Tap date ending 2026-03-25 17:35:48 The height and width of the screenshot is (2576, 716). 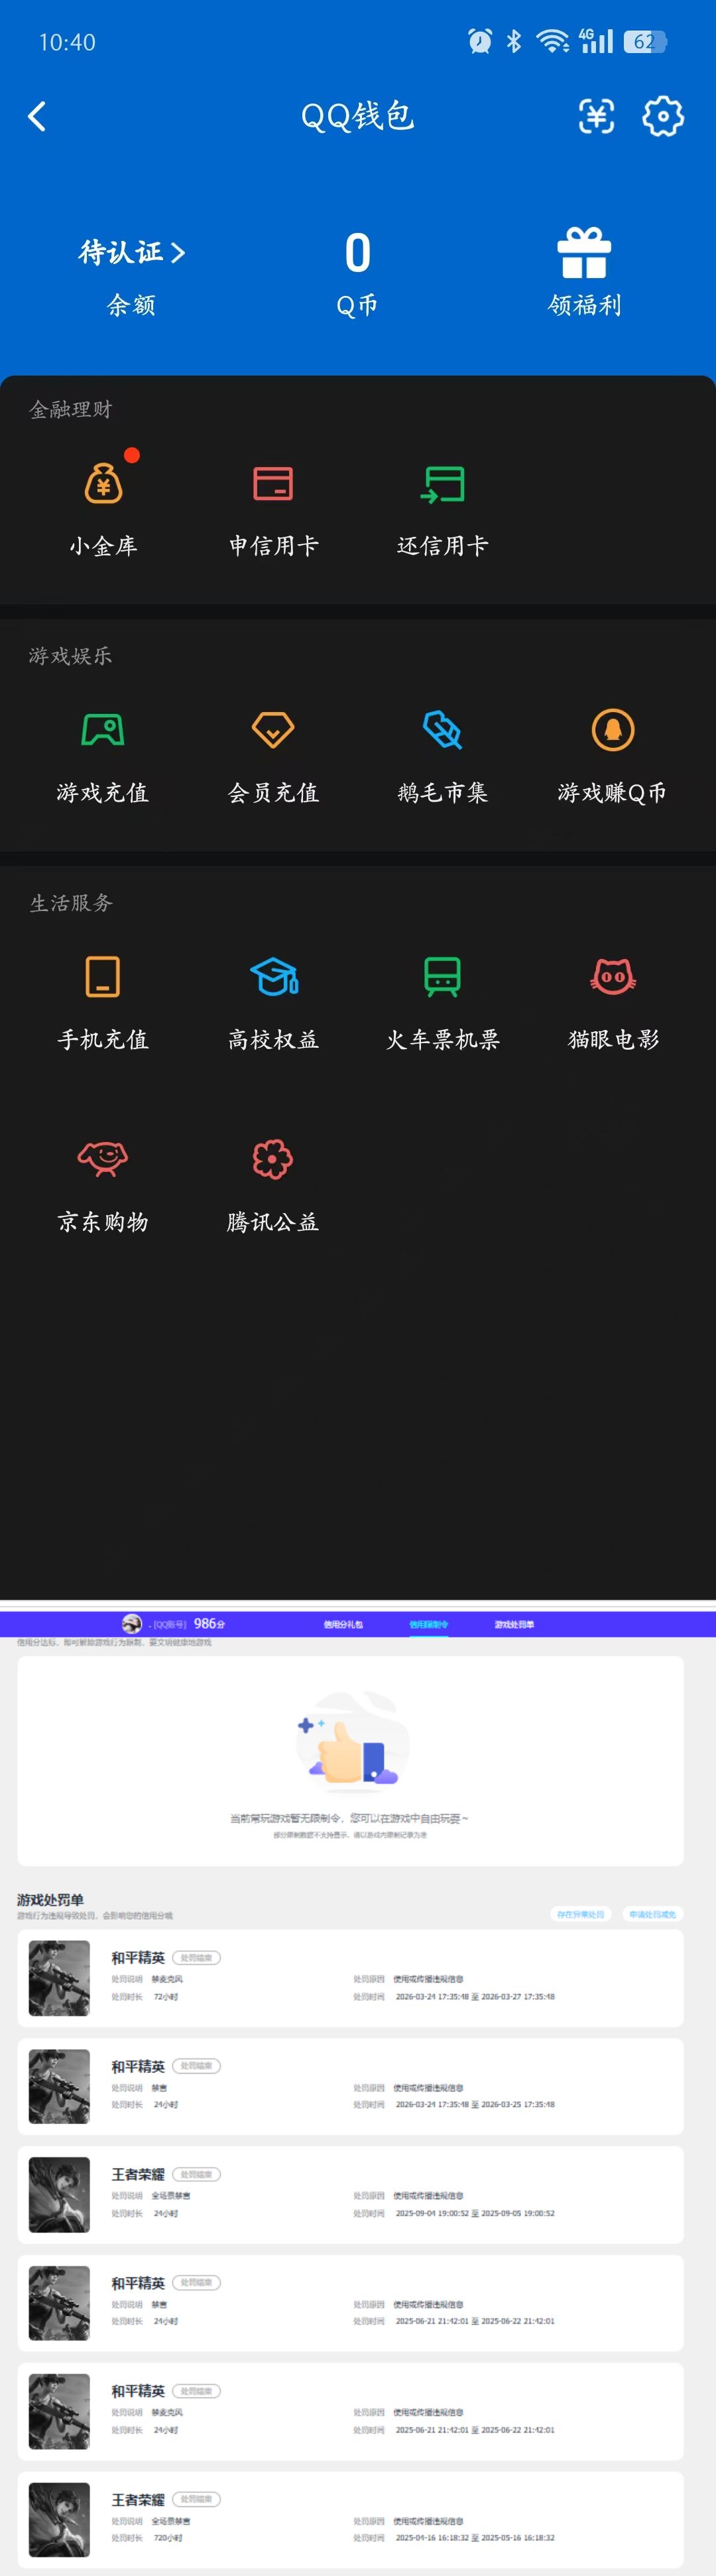click(x=475, y=2104)
